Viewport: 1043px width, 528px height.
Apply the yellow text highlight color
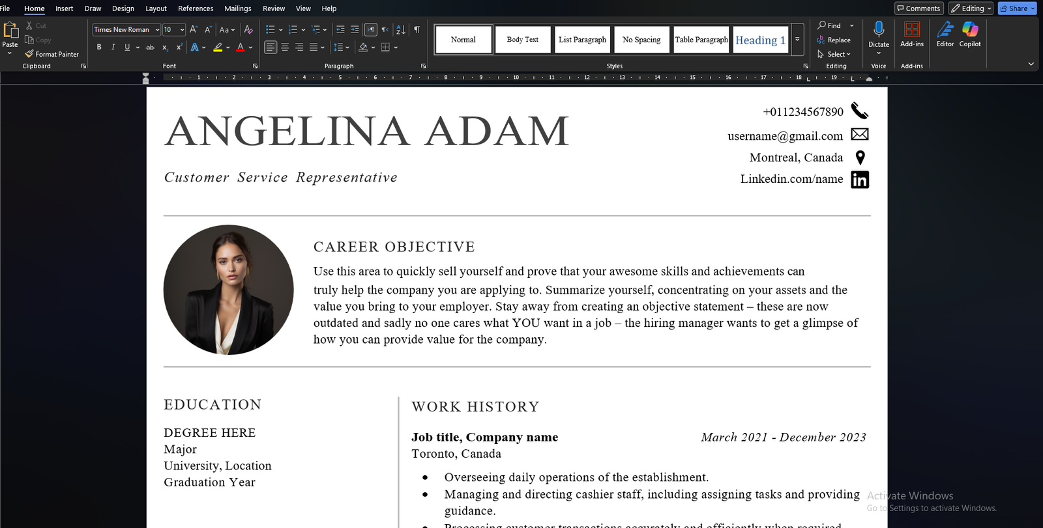(x=218, y=47)
